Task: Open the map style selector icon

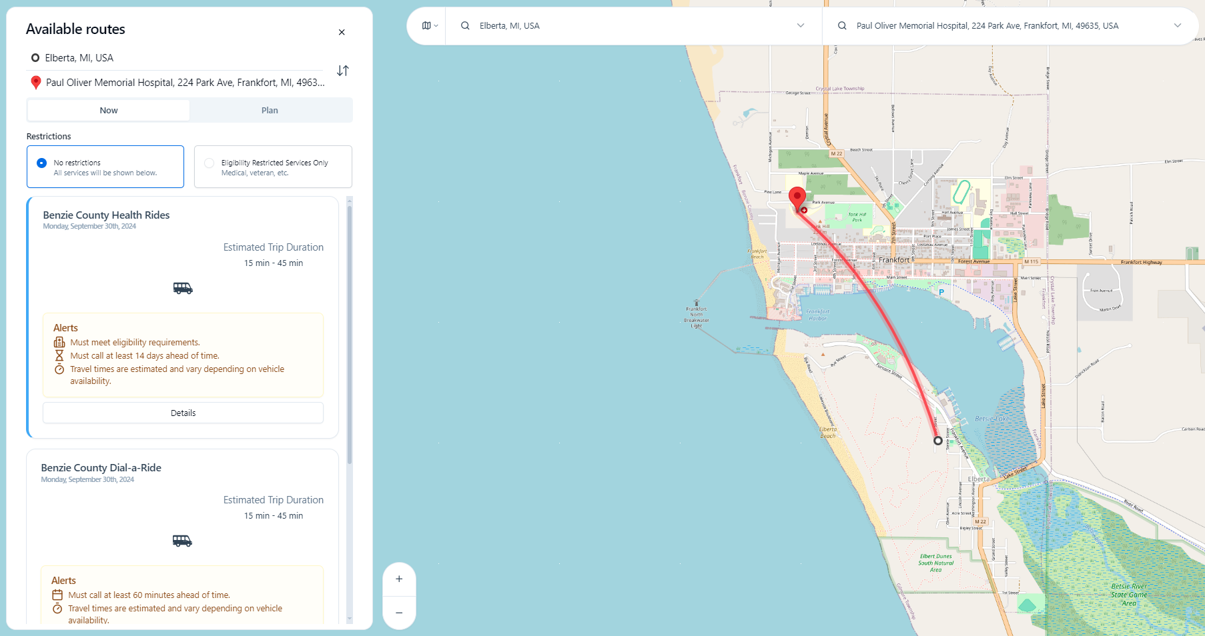Action: coord(425,26)
